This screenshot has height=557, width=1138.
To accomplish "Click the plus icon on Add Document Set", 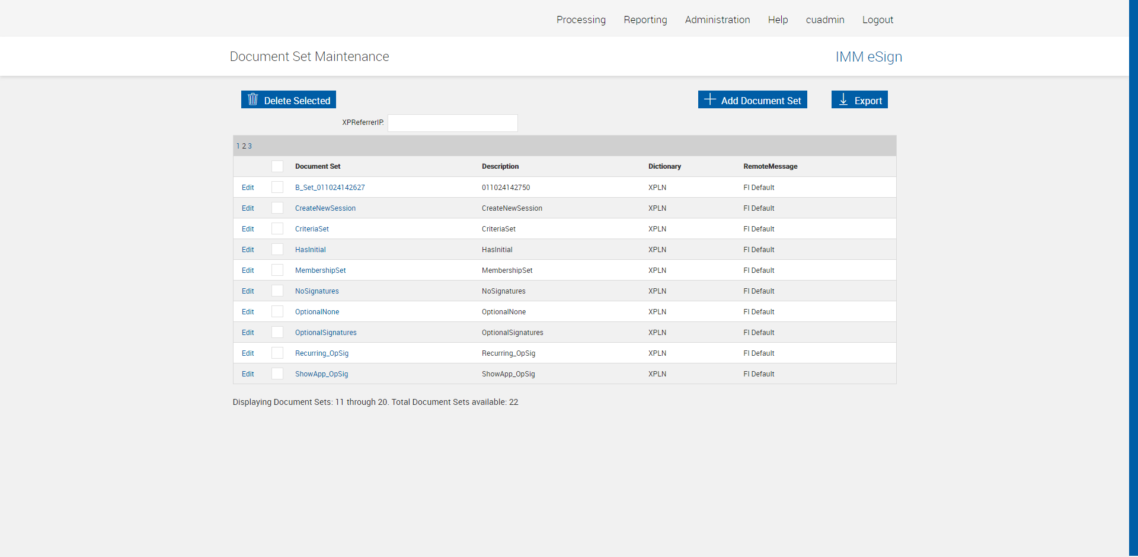I will coord(709,99).
